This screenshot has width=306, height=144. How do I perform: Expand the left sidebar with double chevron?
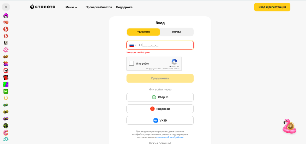tap(6, 7)
